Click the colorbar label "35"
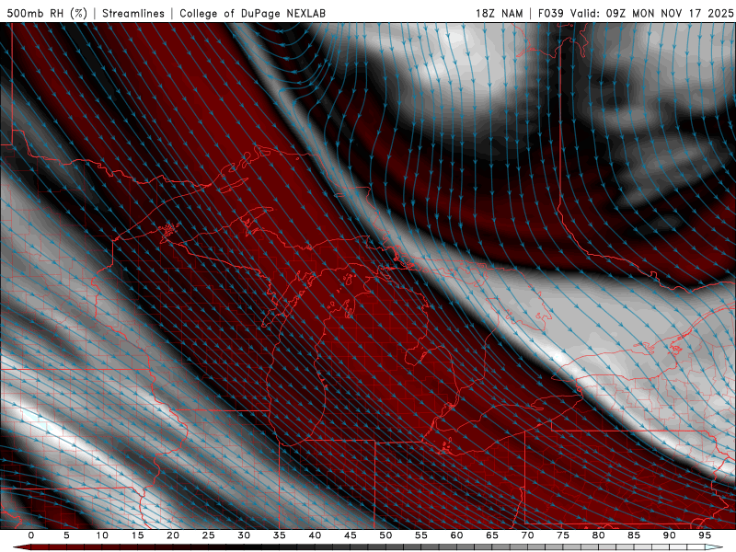 (280, 535)
